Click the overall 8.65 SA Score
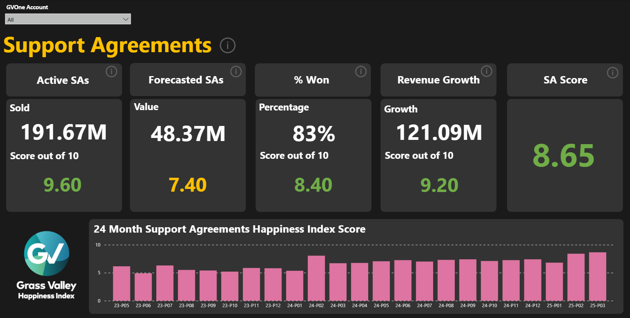This screenshot has width=630, height=318. 563,156
